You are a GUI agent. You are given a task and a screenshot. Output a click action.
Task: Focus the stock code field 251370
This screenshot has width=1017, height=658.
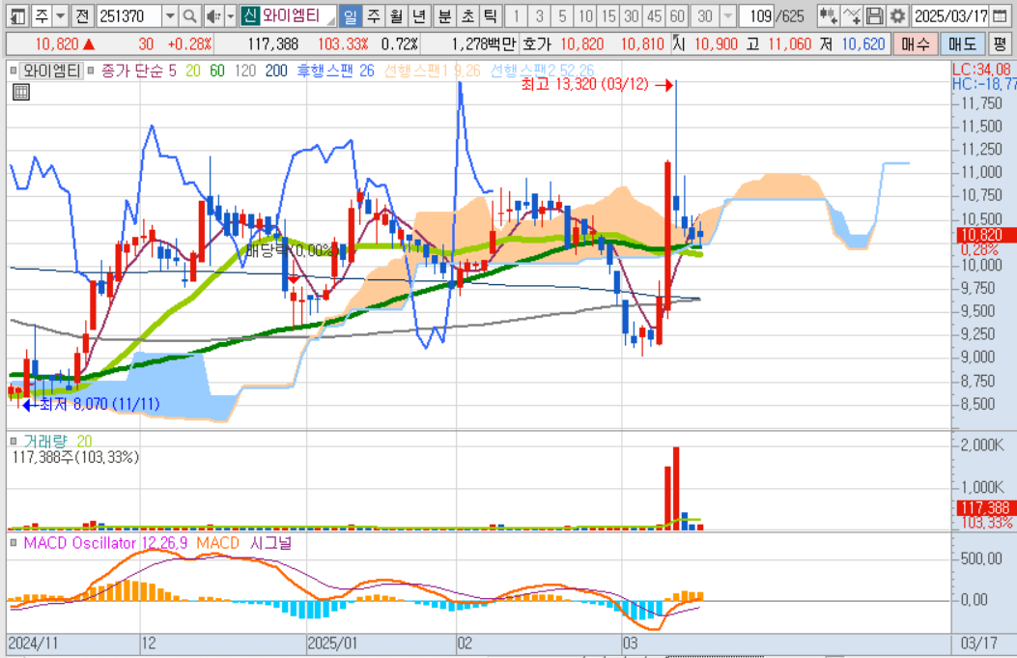click(x=128, y=15)
